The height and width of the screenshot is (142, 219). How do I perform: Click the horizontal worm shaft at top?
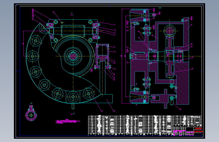click(73, 31)
